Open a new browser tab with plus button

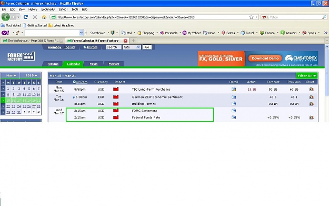pos(133,41)
